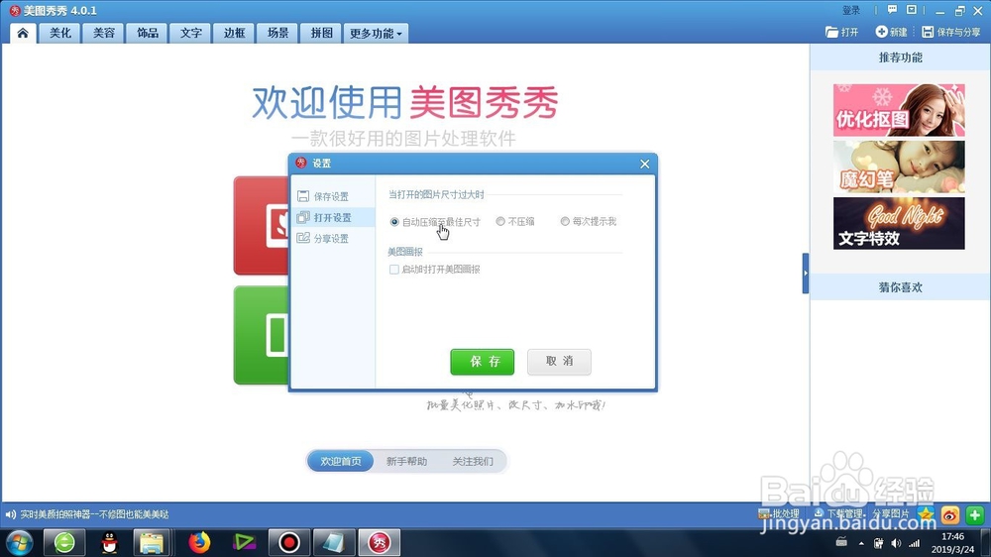Open the 边框 tab
The width and height of the screenshot is (991, 557).
coord(234,33)
